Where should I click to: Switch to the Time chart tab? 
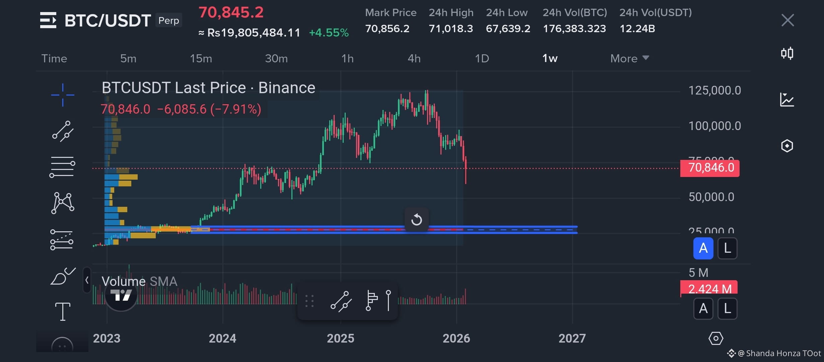pos(54,59)
